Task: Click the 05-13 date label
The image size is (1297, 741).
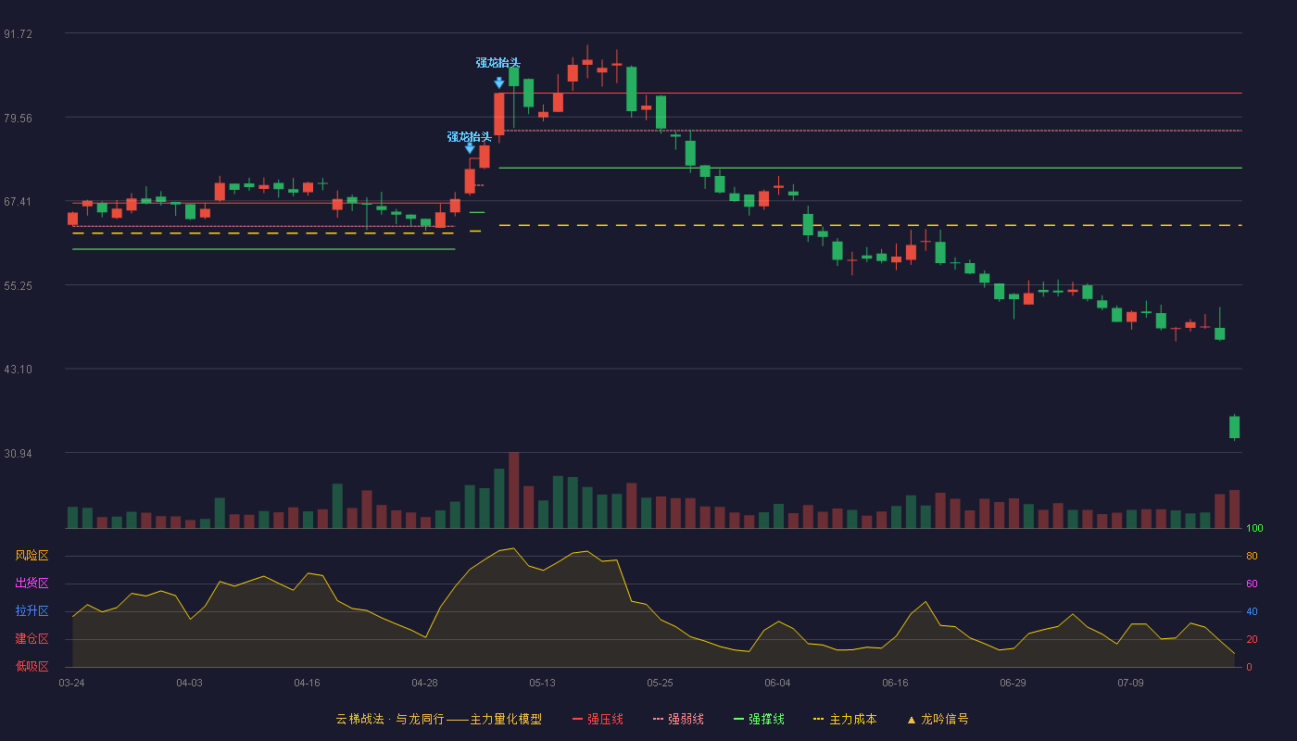Action: (x=542, y=683)
